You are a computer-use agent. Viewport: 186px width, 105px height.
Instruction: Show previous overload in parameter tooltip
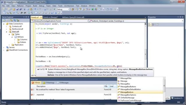coord(38,69)
